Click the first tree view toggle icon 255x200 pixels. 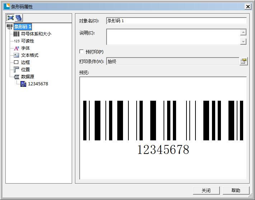tap(10, 18)
